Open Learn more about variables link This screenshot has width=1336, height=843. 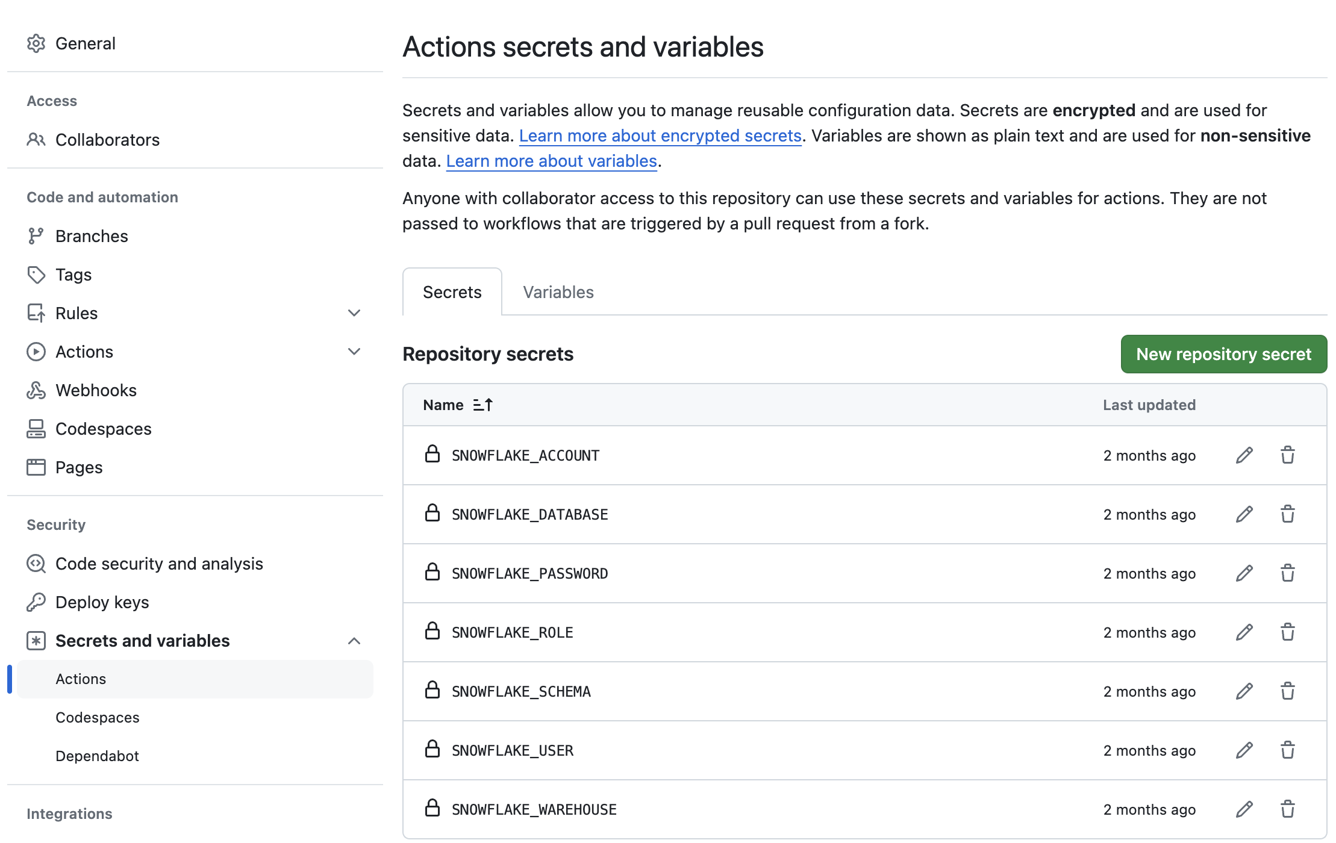[x=551, y=161]
